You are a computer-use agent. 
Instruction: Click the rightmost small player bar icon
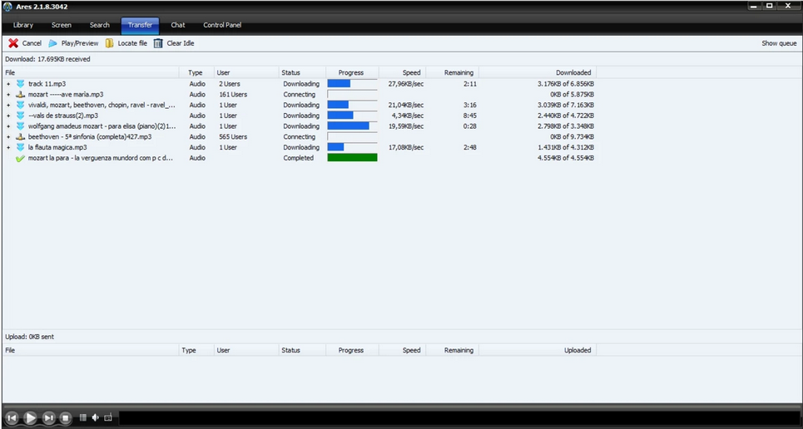coord(108,417)
